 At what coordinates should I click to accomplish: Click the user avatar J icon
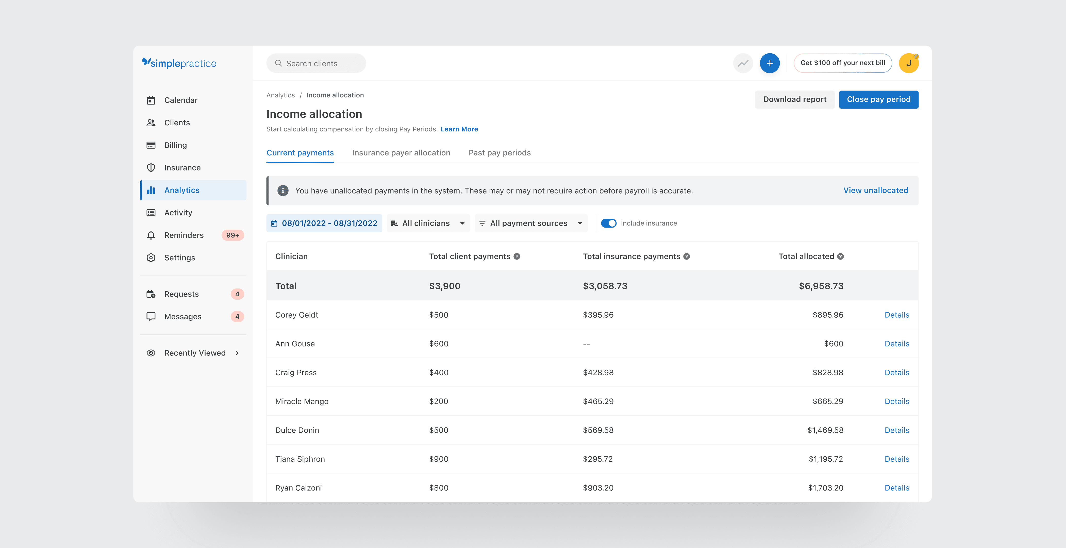click(908, 63)
